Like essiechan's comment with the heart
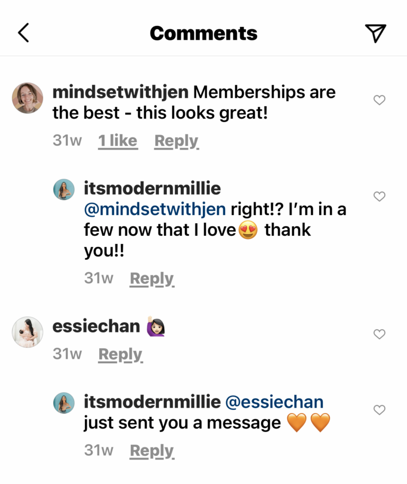 pyautogui.click(x=379, y=334)
